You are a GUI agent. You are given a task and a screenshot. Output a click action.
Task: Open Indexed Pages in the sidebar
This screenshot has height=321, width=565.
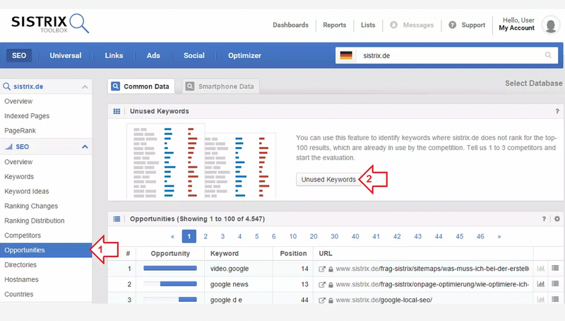[x=27, y=116]
